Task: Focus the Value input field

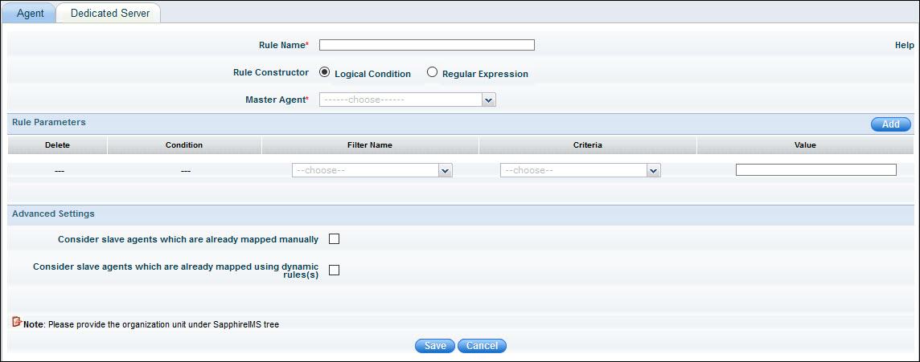Action: [815, 170]
